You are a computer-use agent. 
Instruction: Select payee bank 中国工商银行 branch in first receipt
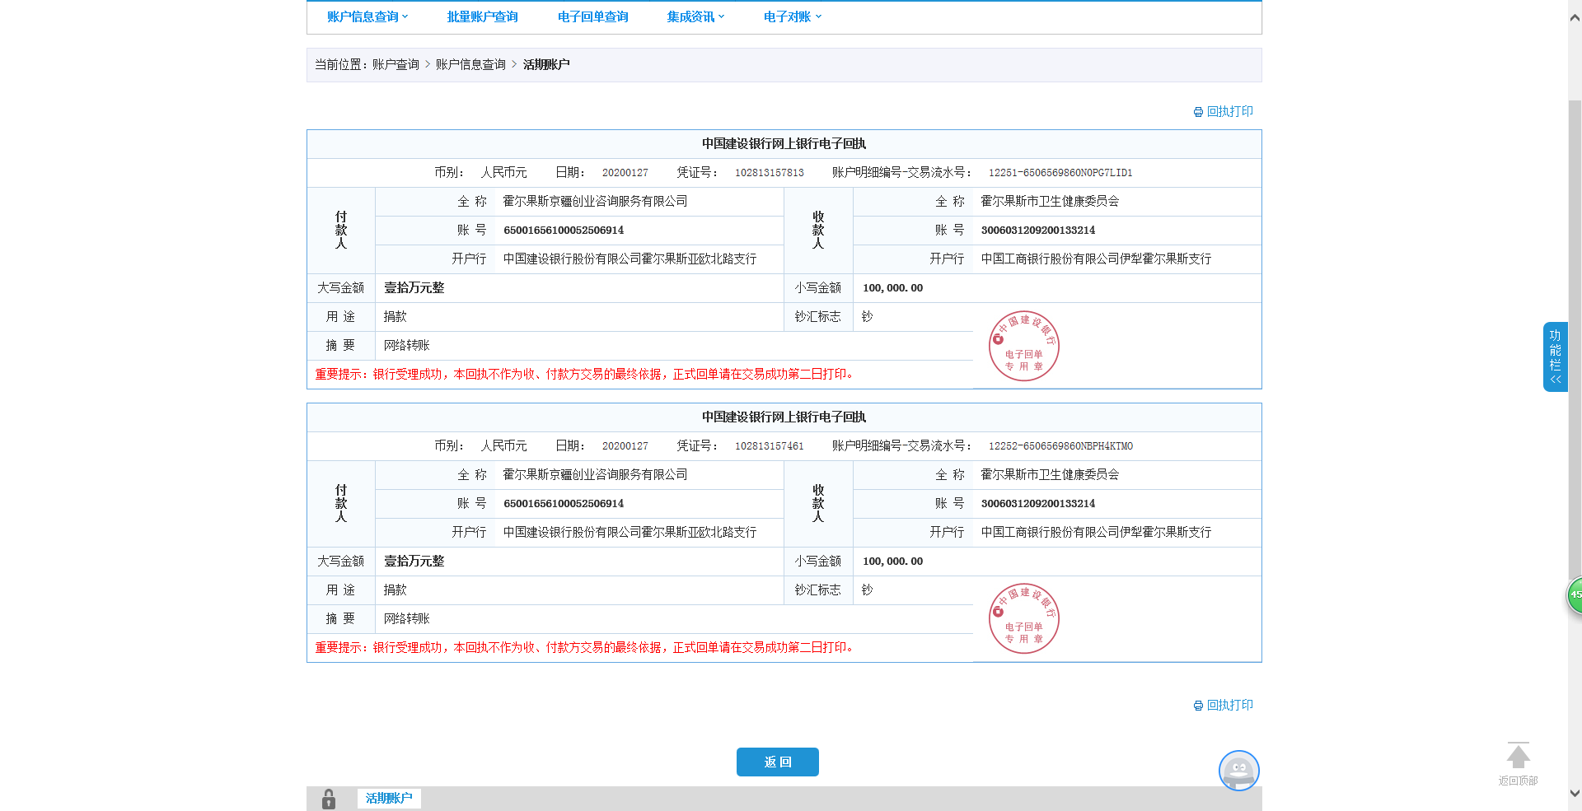click(x=1096, y=259)
